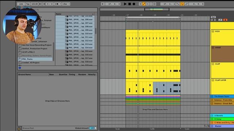Fold the HIHAT track with its arrow

pos(213,48)
